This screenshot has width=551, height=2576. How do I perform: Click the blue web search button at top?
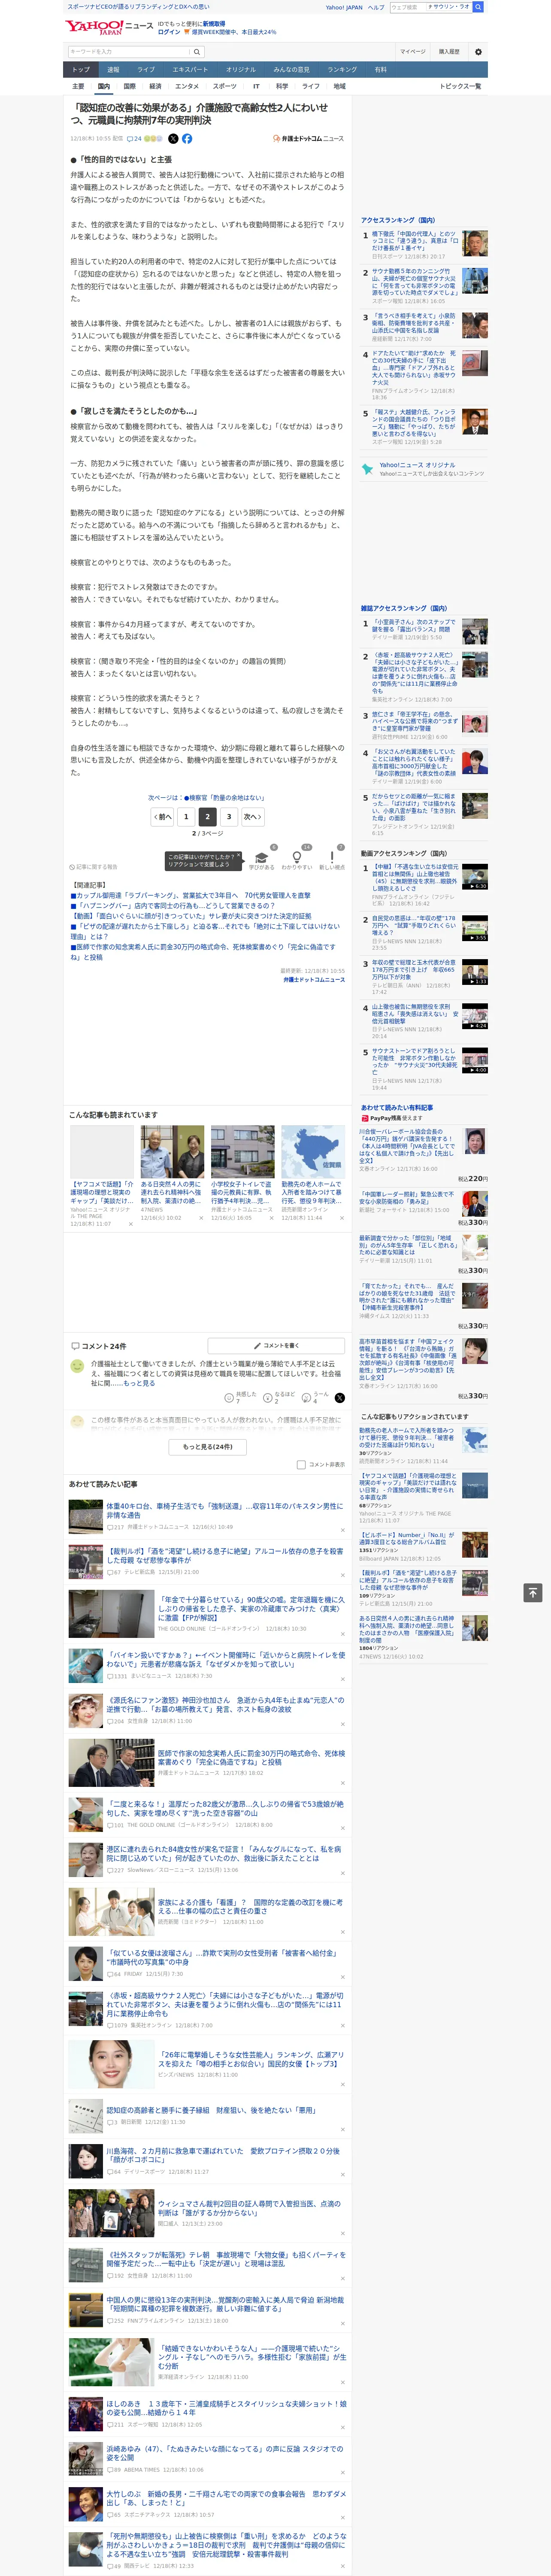pyautogui.click(x=478, y=7)
